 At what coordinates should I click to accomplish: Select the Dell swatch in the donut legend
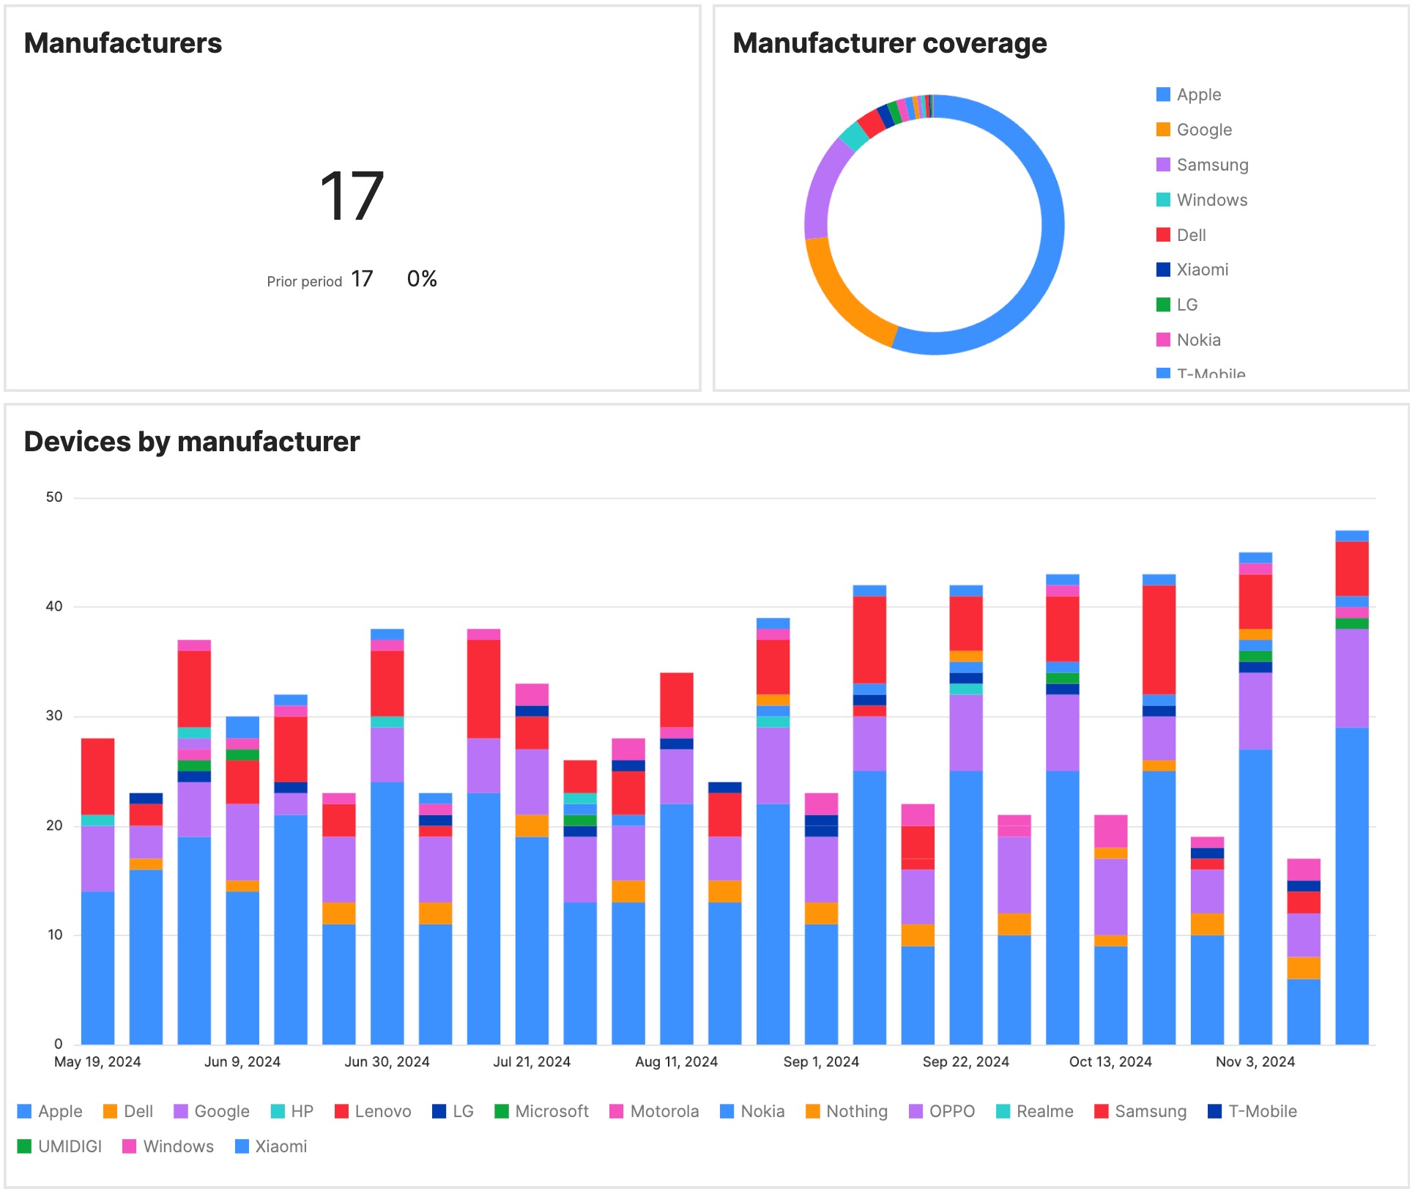tap(1162, 234)
